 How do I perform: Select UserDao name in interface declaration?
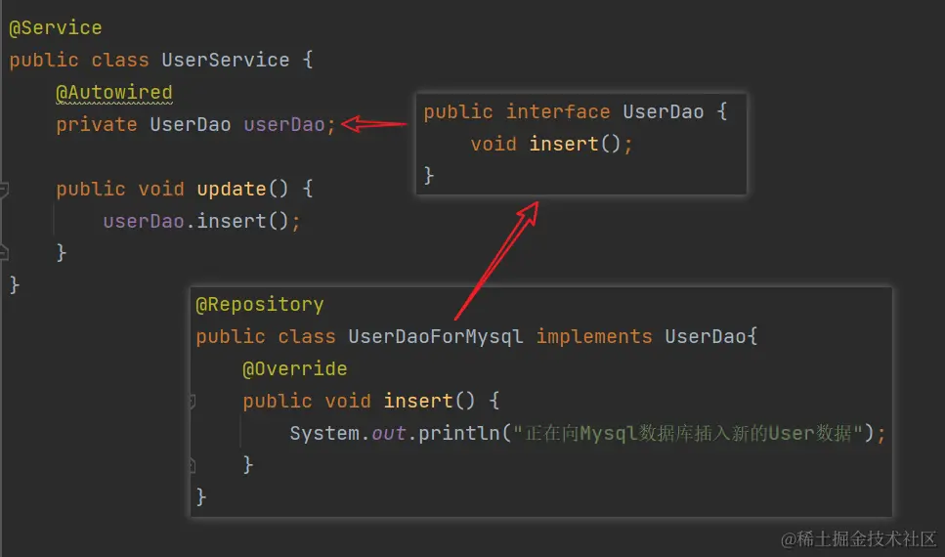[663, 112]
